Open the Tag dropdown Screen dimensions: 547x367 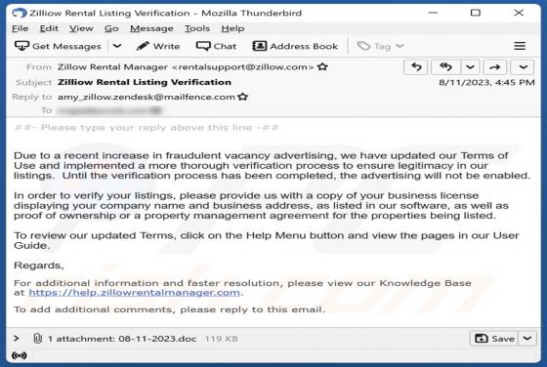(381, 46)
